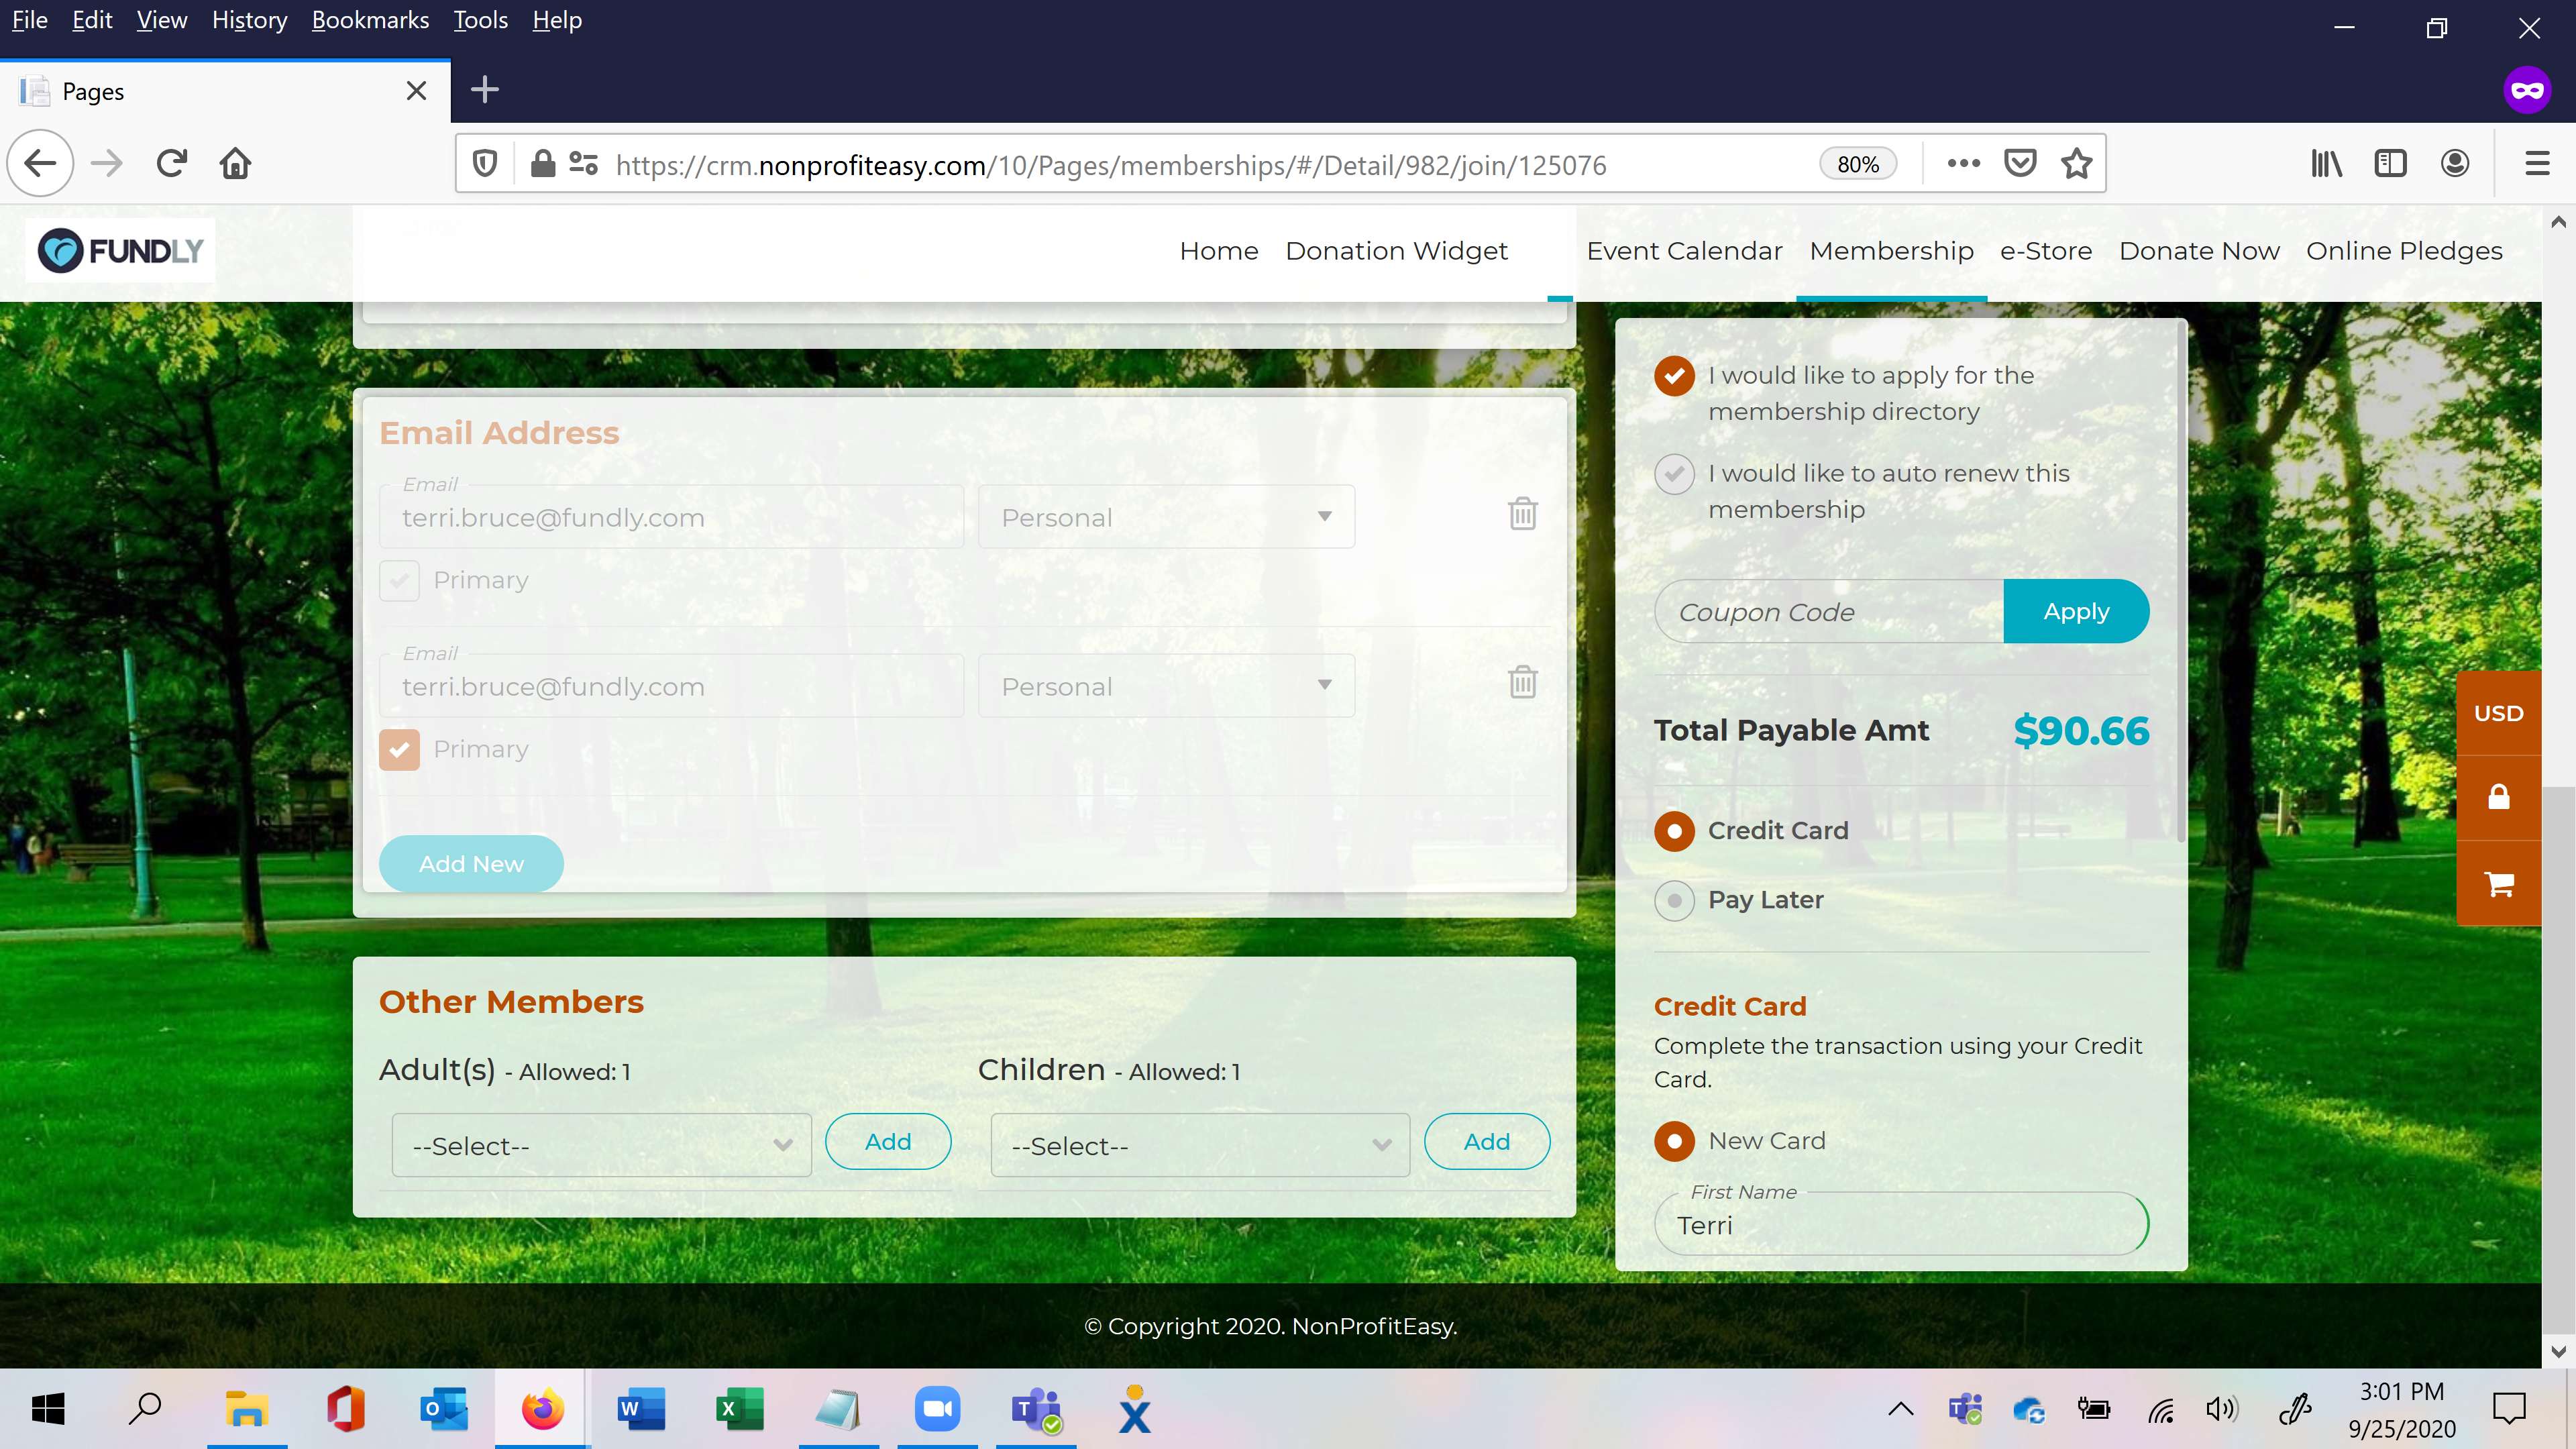This screenshot has width=2576, height=1449.
Task: Open the browser home page
Action: pyautogui.click(x=235, y=163)
